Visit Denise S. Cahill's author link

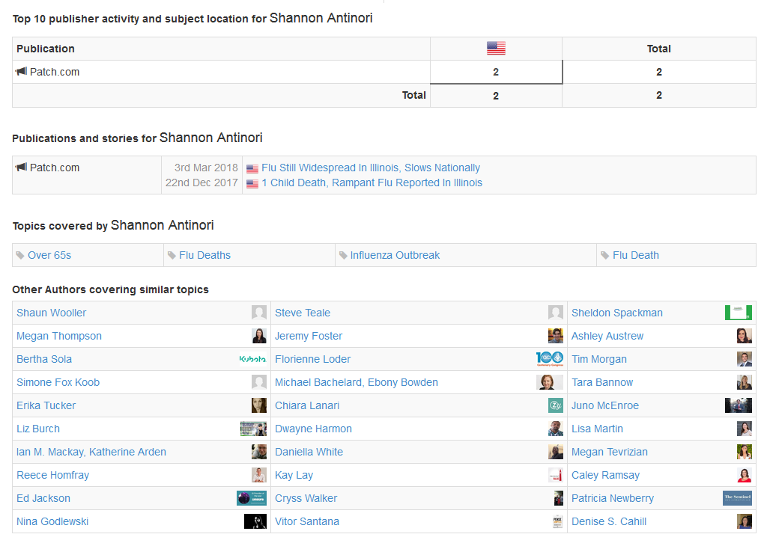(x=608, y=521)
